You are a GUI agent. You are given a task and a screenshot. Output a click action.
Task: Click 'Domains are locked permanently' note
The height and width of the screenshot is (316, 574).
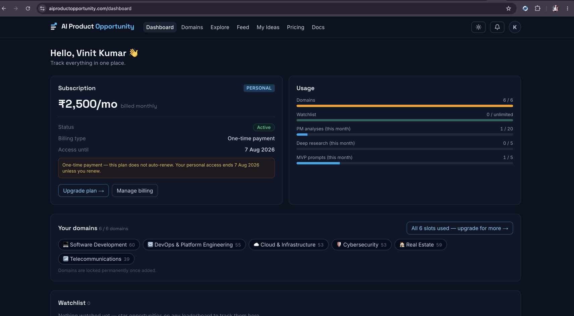pyautogui.click(x=107, y=270)
